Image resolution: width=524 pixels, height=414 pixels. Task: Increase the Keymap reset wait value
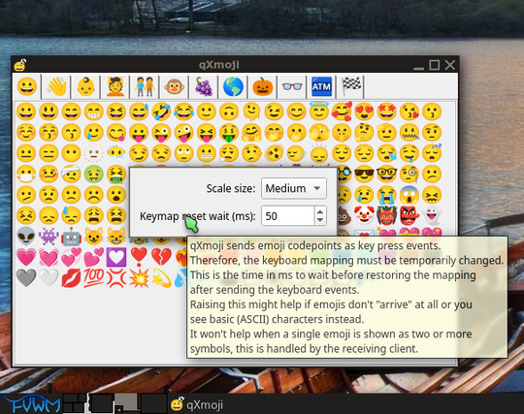tap(320, 211)
